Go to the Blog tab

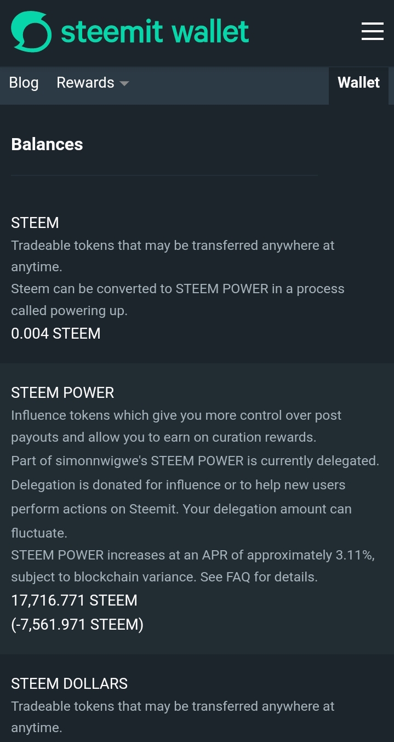click(24, 83)
